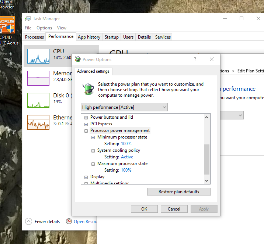
Task: Select the Maximum processor state row
Action: pyautogui.click(x=122, y=164)
